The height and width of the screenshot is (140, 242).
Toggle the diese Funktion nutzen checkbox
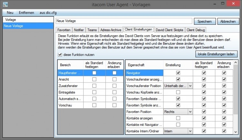(x=60, y=55)
